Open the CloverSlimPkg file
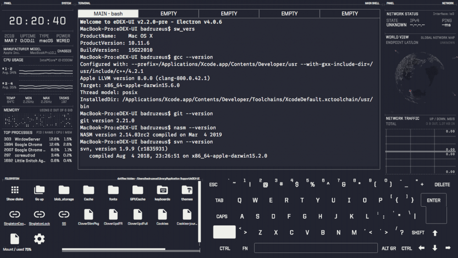The width and height of the screenshot is (458, 258). point(88,214)
